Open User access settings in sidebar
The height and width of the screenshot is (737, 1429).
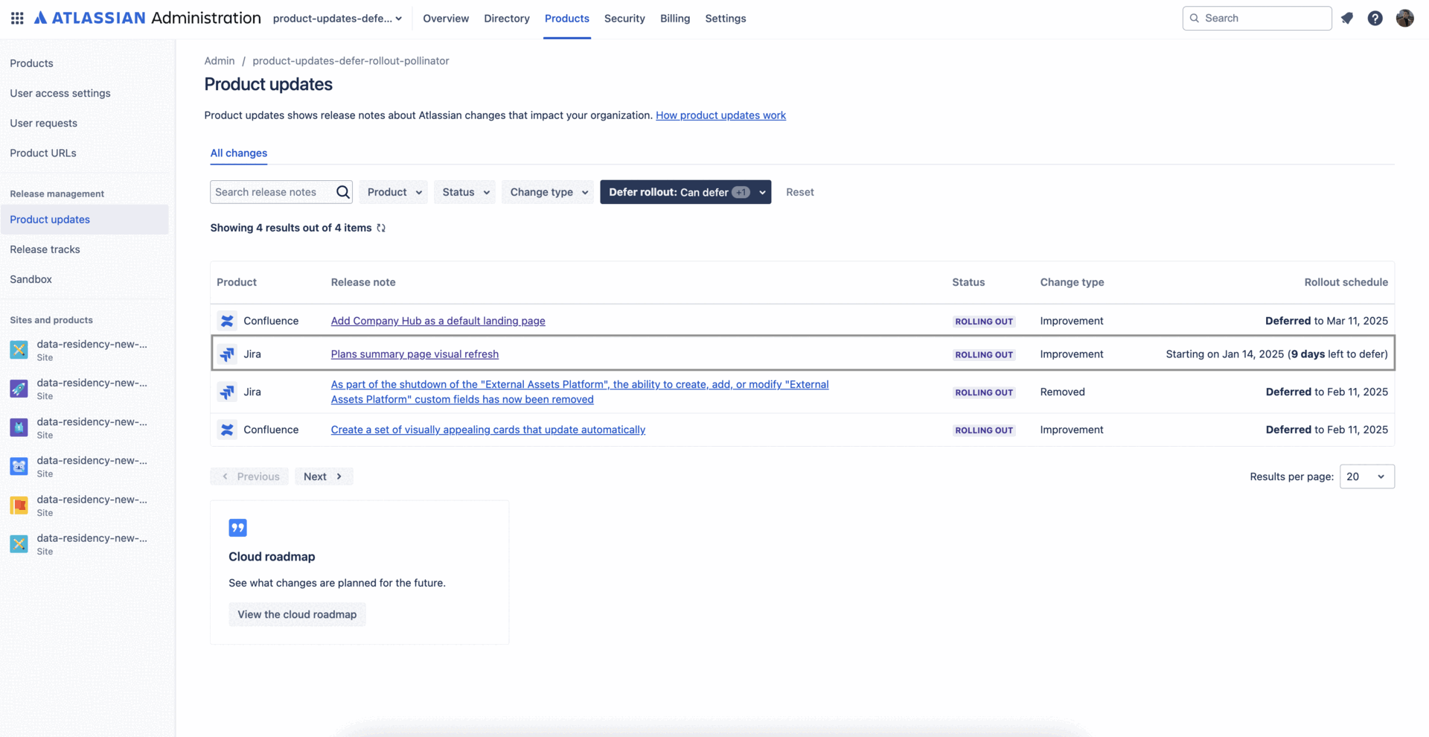(60, 93)
